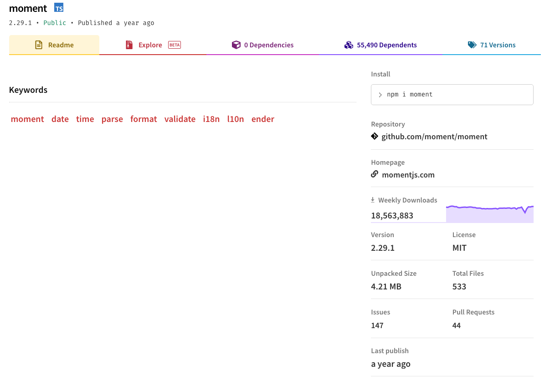The image size is (560, 380).
Task: Select the 'ender' keyword link
Action: pyautogui.click(x=263, y=119)
